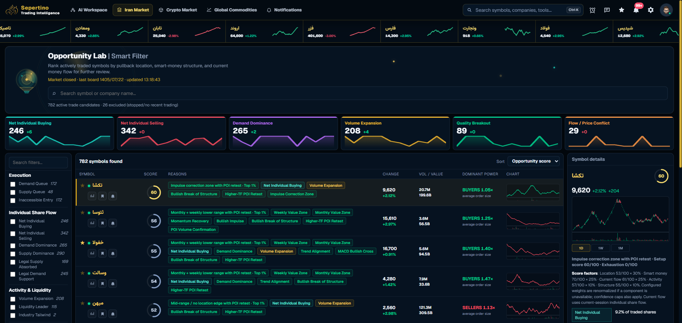Click the Search filters input
Image resolution: width=682 pixels, height=323 pixels.
pos(38,163)
